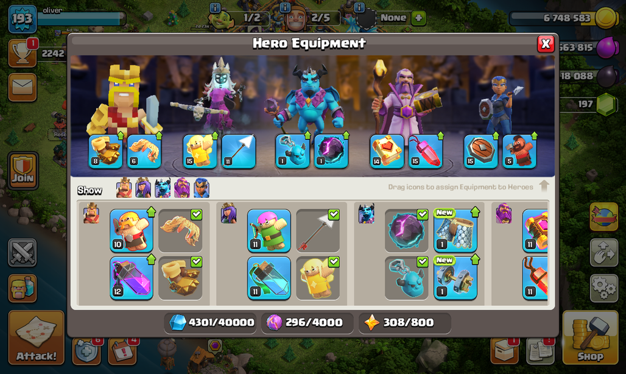Select the Barbarian Puppet level 10 equipment
This screenshot has height=374, width=626.
pyautogui.click(x=132, y=231)
